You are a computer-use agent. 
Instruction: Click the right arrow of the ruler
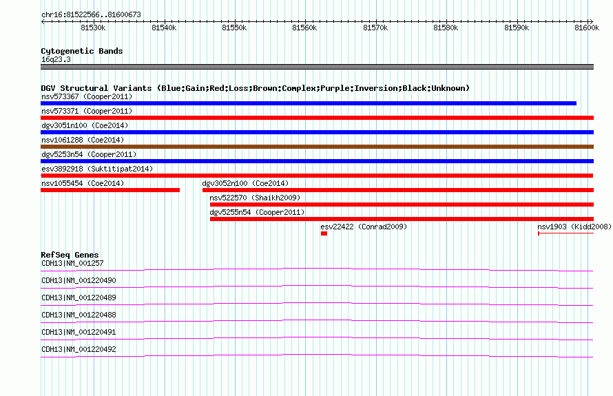(x=592, y=21)
